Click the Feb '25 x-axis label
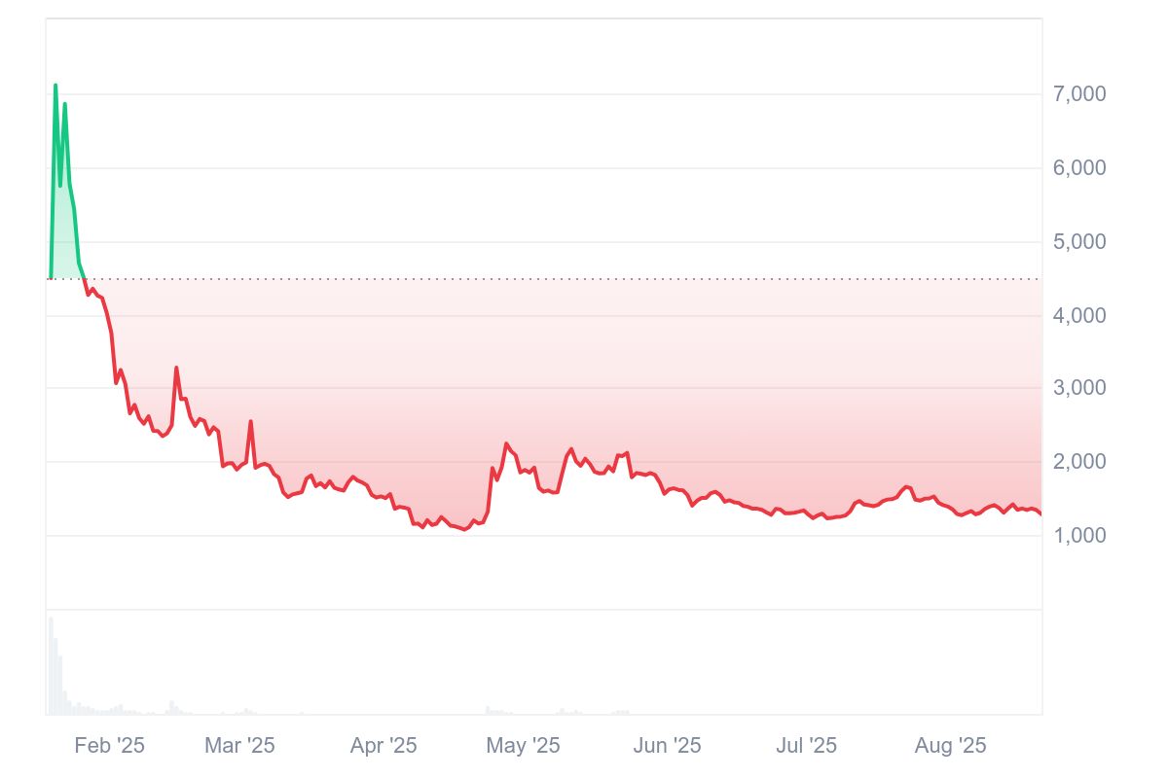Screen dimensions: 1168x778 click(x=110, y=746)
